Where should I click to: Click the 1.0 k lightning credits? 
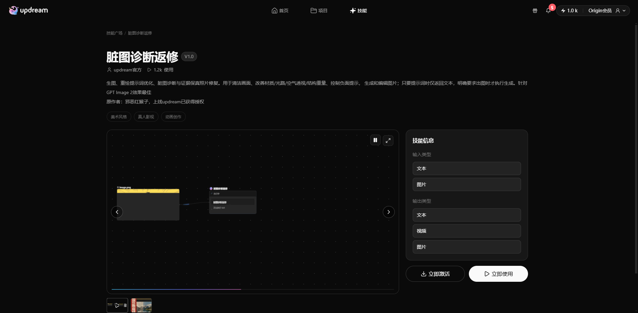tap(570, 11)
